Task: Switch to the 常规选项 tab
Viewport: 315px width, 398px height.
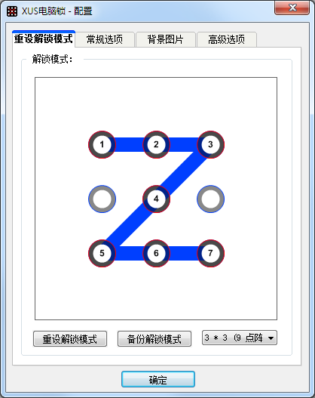Action: [105, 39]
